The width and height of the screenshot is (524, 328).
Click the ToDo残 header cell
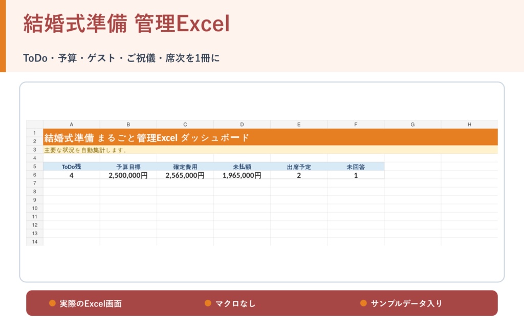72,167
